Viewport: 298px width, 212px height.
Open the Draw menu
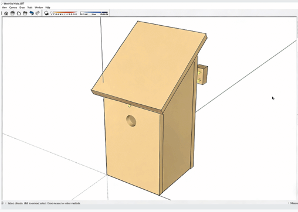[22, 8]
